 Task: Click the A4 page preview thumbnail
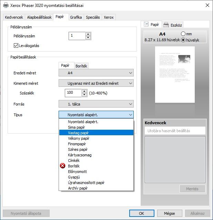point(175,74)
